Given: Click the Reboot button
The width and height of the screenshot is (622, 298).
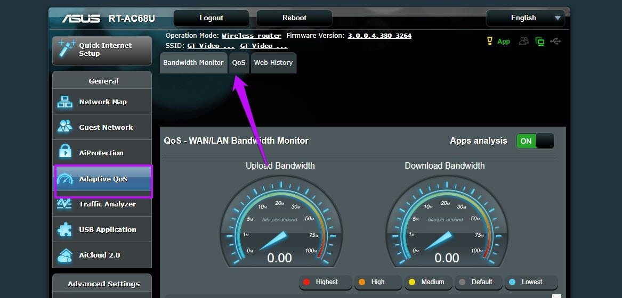Looking at the screenshot, I should (x=294, y=18).
